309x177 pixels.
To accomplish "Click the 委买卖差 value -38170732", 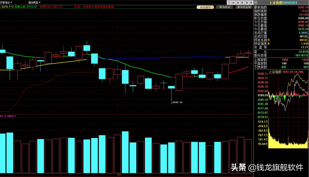I will point(301,55).
